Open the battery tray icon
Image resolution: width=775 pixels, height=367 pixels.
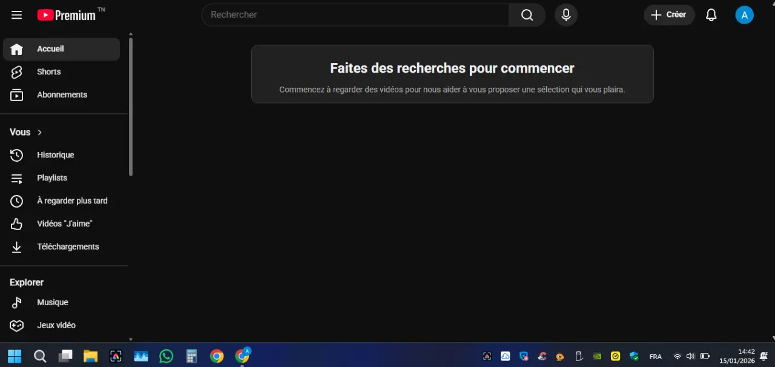[705, 357]
